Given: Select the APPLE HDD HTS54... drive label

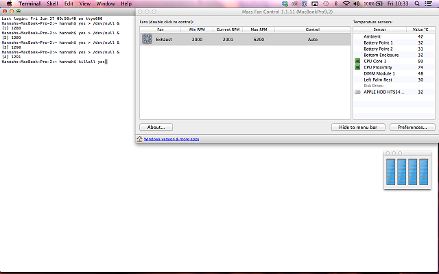Looking at the screenshot, I should coord(384,92).
